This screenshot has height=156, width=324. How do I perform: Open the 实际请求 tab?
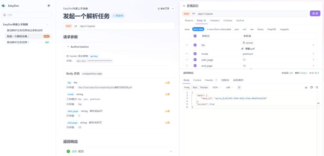coord(238,80)
